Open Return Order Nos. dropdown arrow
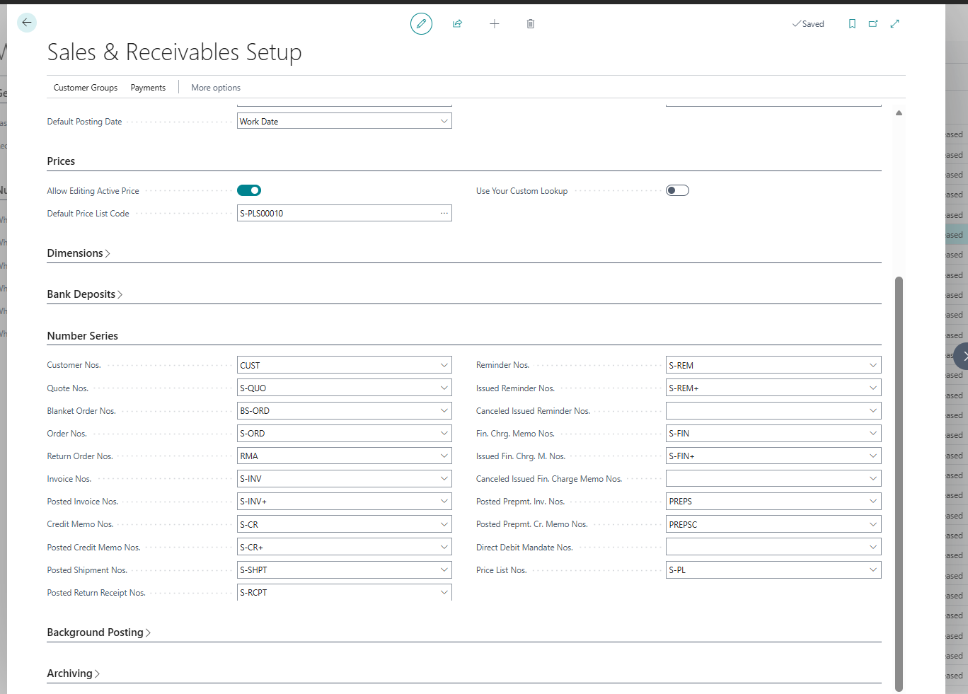968x694 pixels. (x=444, y=456)
